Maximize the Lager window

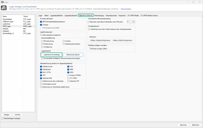[x=193, y=2]
